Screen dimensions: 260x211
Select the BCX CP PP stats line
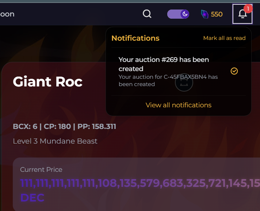click(x=65, y=126)
